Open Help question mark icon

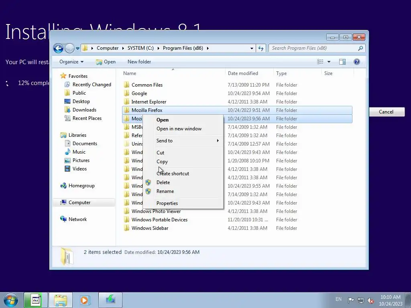tap(356, 62)
